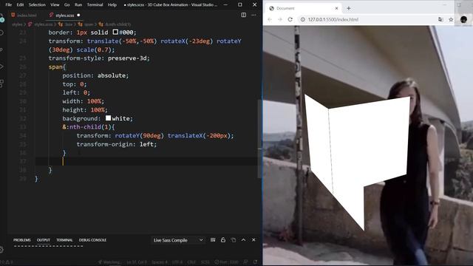Select the Document browser tab
The image size is (473, 266).
coord(304,8)
